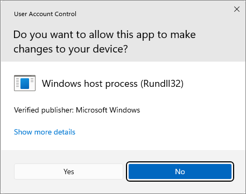Click the words 'Windows host process'

[x=90, y=84]
